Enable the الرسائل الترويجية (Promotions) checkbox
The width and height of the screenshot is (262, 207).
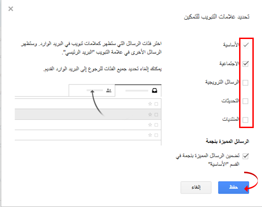pyautogui.click(x=246, y=83)
